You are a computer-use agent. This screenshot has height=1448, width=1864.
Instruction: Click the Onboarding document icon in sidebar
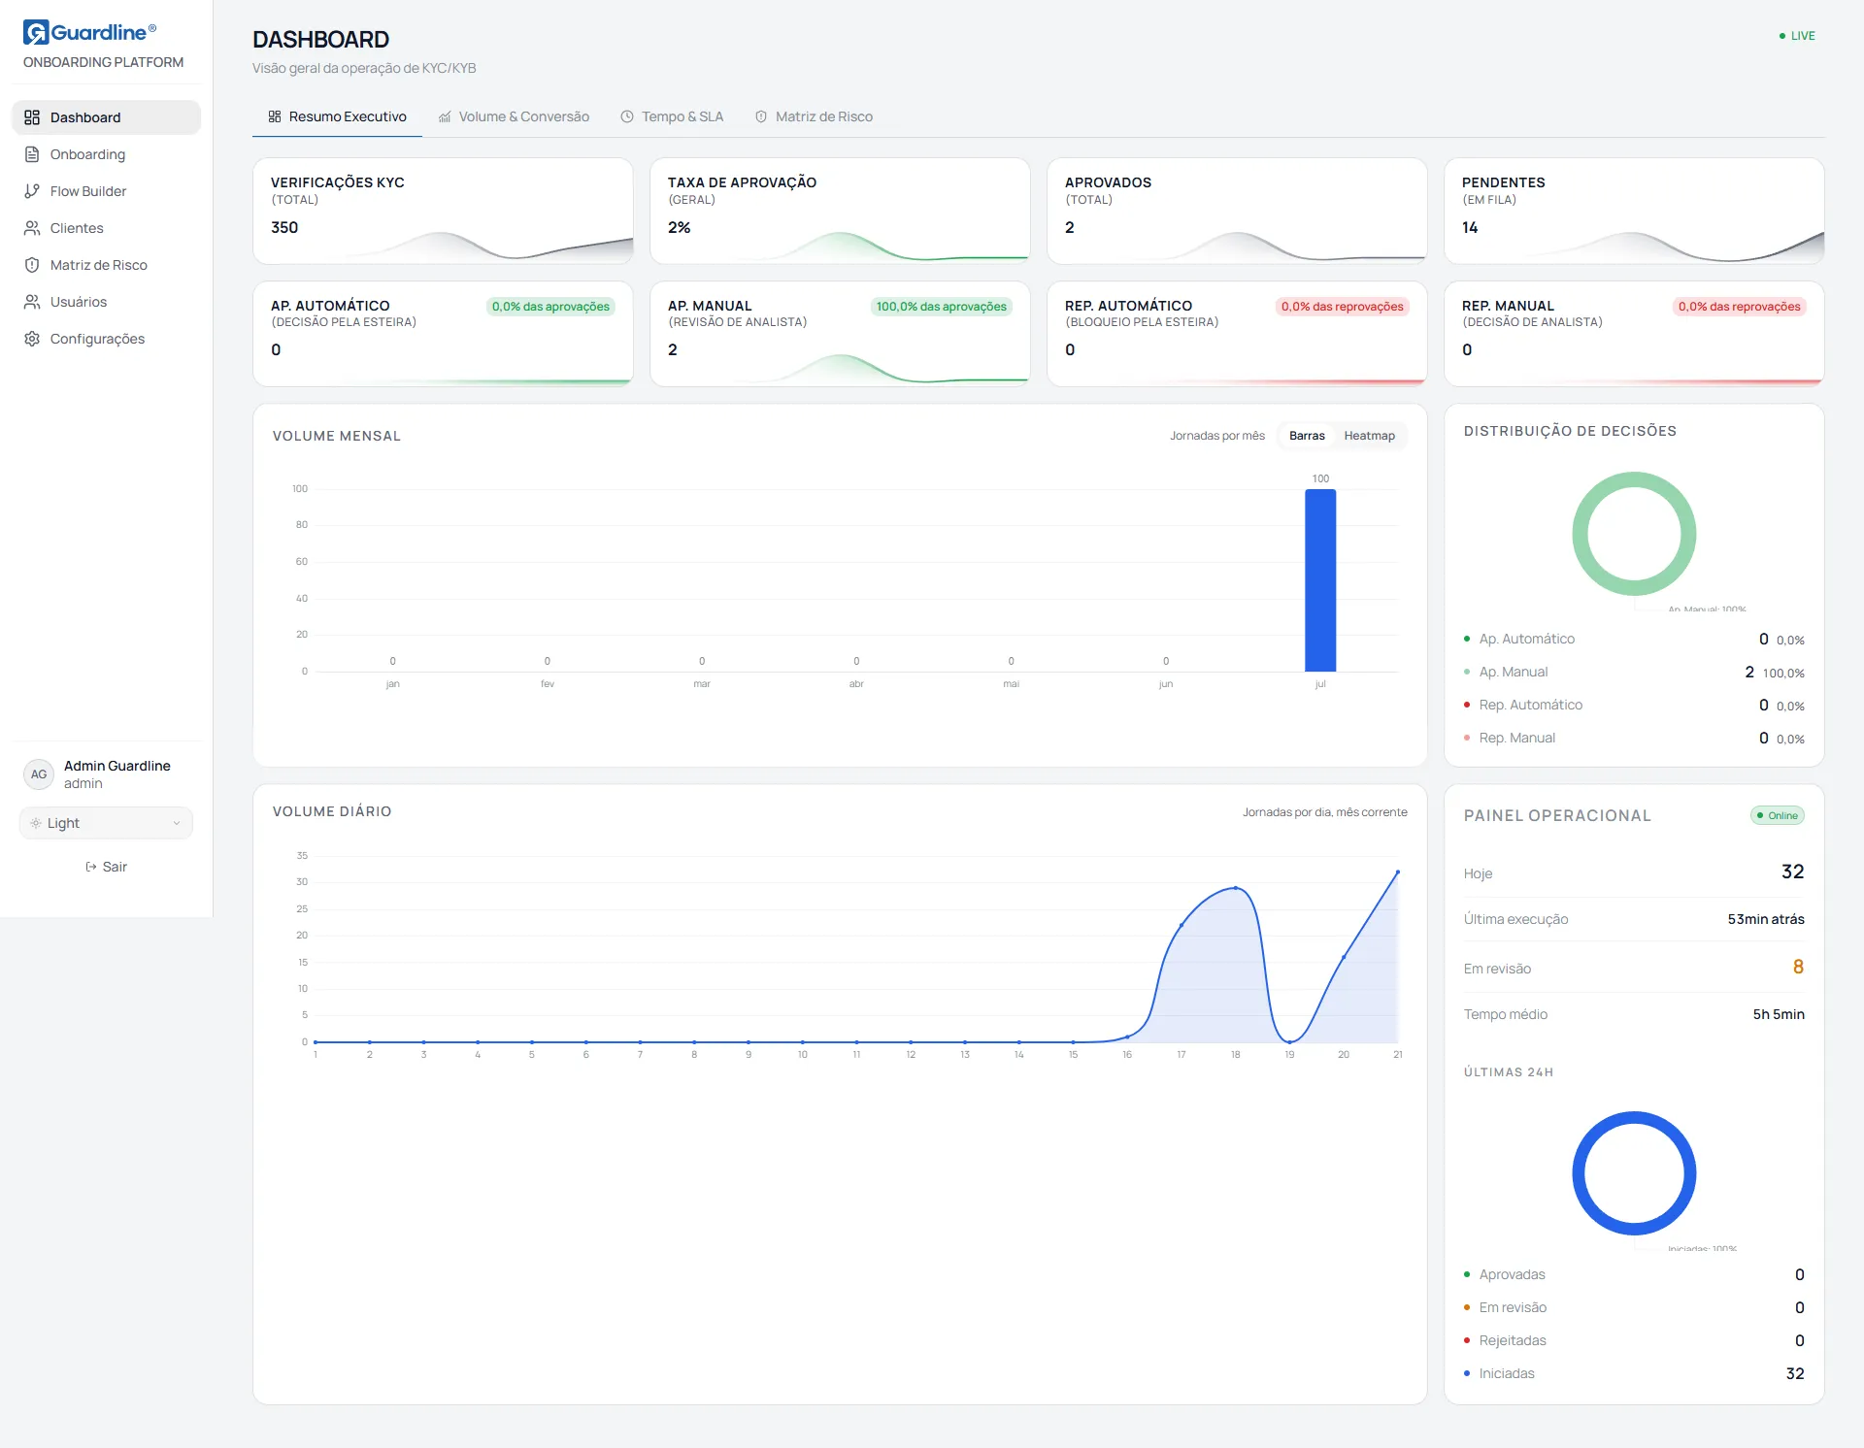pos(32,154)
